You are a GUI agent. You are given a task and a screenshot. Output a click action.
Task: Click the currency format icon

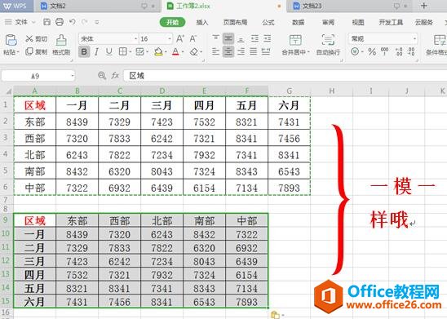tap(355, 51)
